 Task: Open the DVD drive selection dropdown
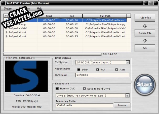128,95
